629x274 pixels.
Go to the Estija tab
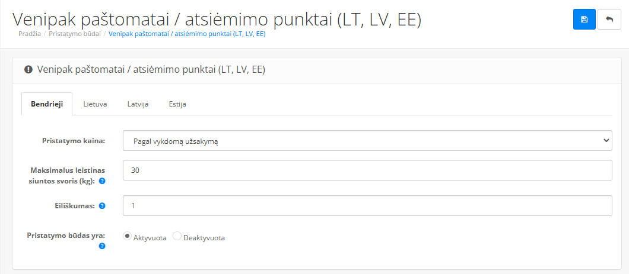[177, 104]
